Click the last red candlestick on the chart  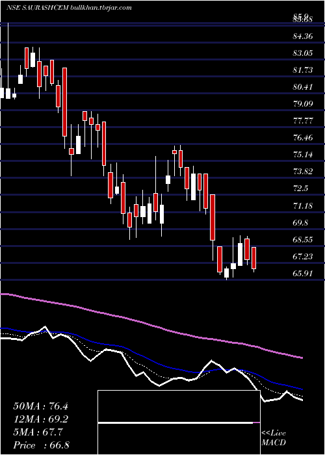(253, 258)
